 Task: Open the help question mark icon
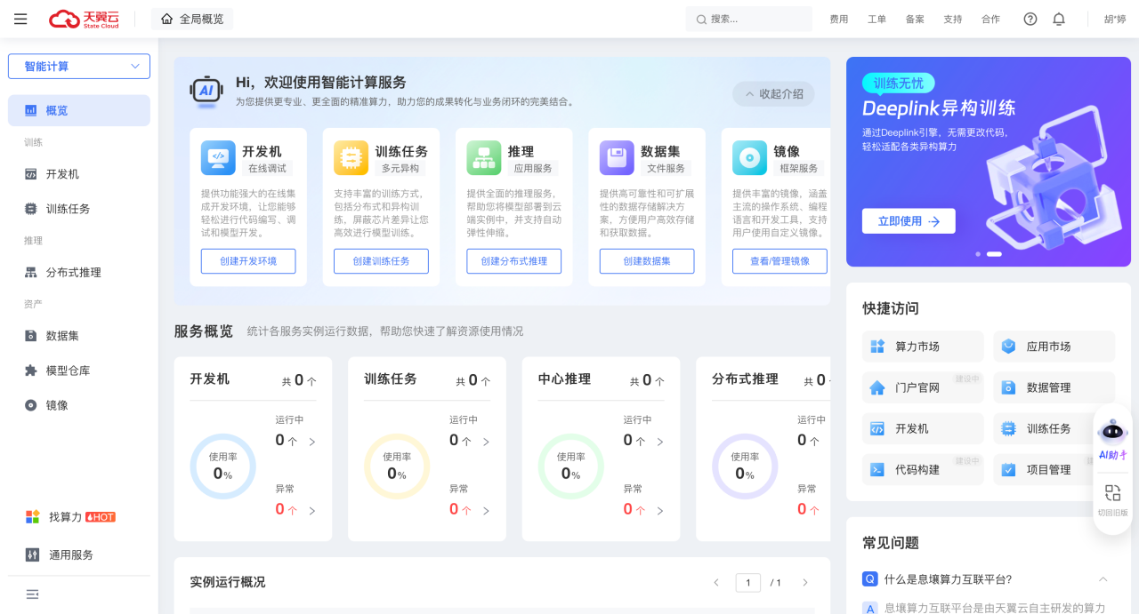[x=1030, y=19]
